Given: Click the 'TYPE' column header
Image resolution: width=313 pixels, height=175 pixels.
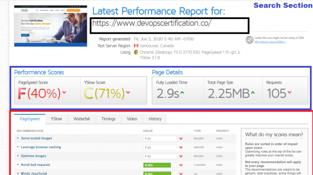Looking at the screenshot, I should pyautogui.click(x=197, y=131).
